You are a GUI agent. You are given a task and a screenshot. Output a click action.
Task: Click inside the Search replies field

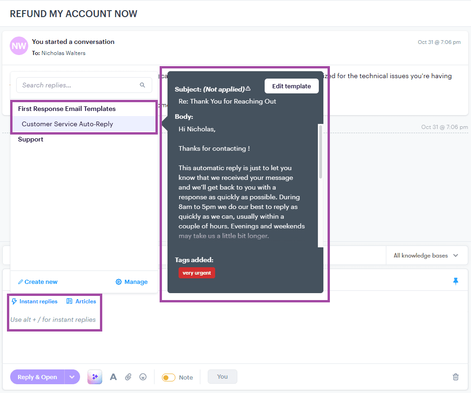[x=74, y=85]
